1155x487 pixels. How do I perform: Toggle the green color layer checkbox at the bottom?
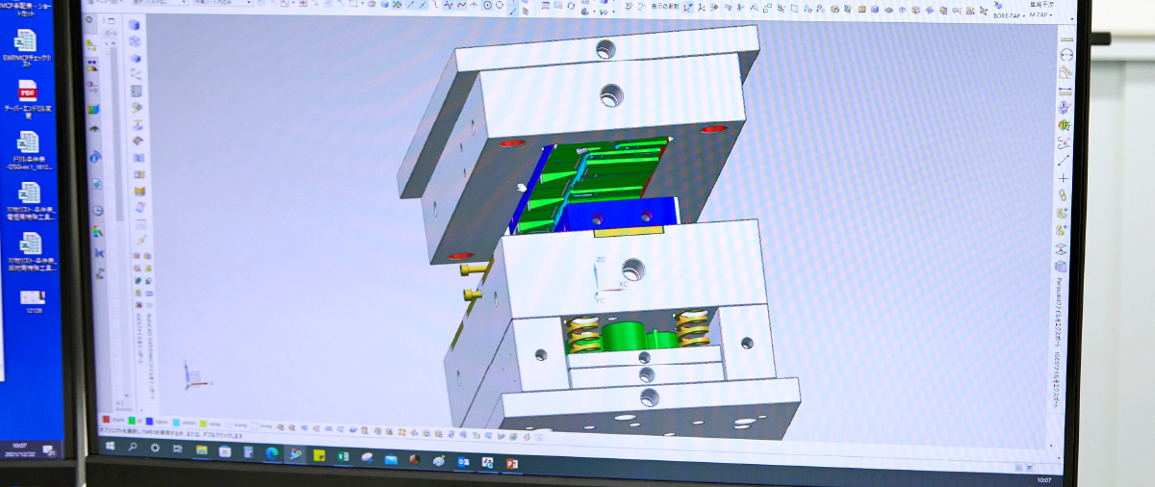(131, 420)
